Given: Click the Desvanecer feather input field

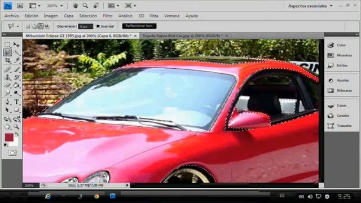Looking at the screenshot, I should (85, 27).
